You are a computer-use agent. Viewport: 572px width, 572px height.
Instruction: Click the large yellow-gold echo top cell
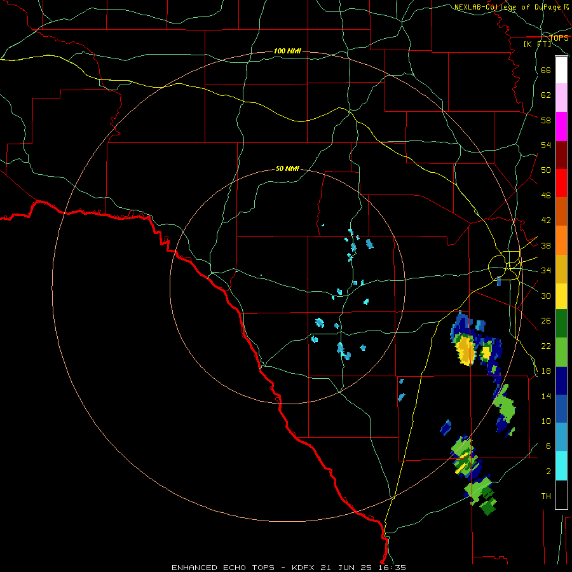(466, 351)
